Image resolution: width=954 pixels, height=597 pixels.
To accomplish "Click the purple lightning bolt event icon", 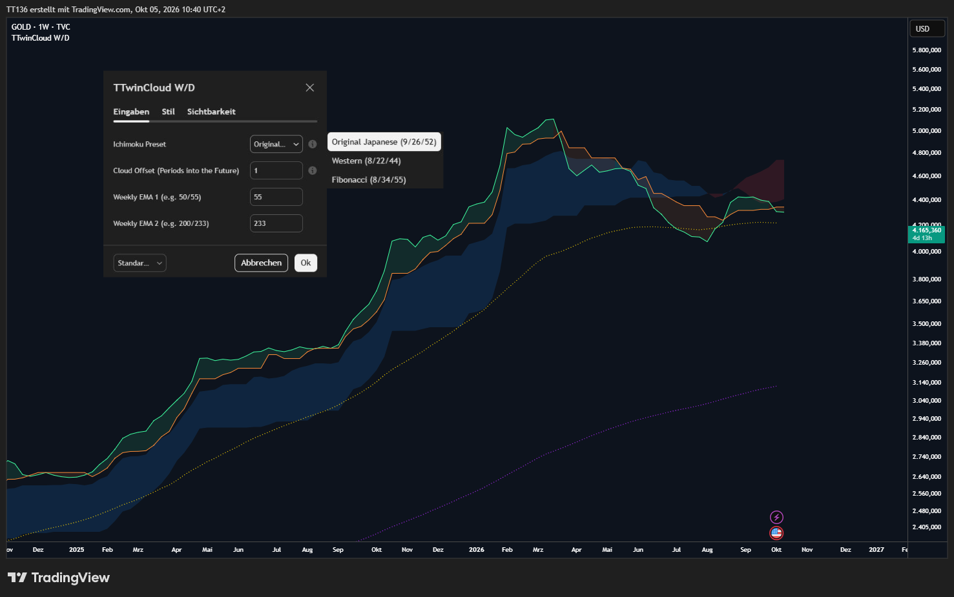I will 776,517.
